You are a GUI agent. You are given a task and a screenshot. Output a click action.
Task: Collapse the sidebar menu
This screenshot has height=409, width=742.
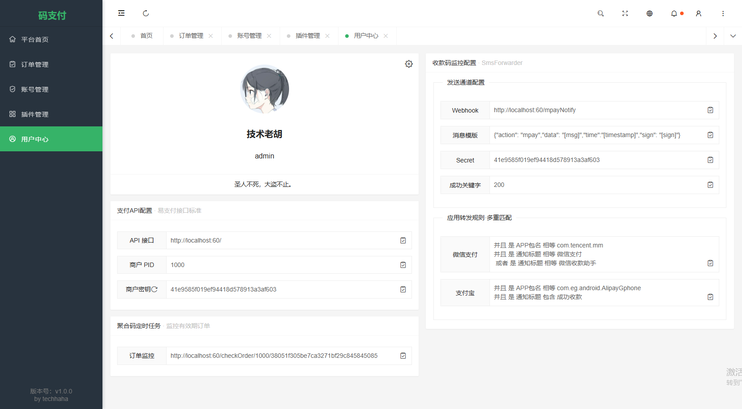click(x=121, y=13)
